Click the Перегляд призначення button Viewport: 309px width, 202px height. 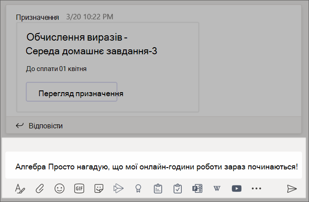click(x=72, y=92)
